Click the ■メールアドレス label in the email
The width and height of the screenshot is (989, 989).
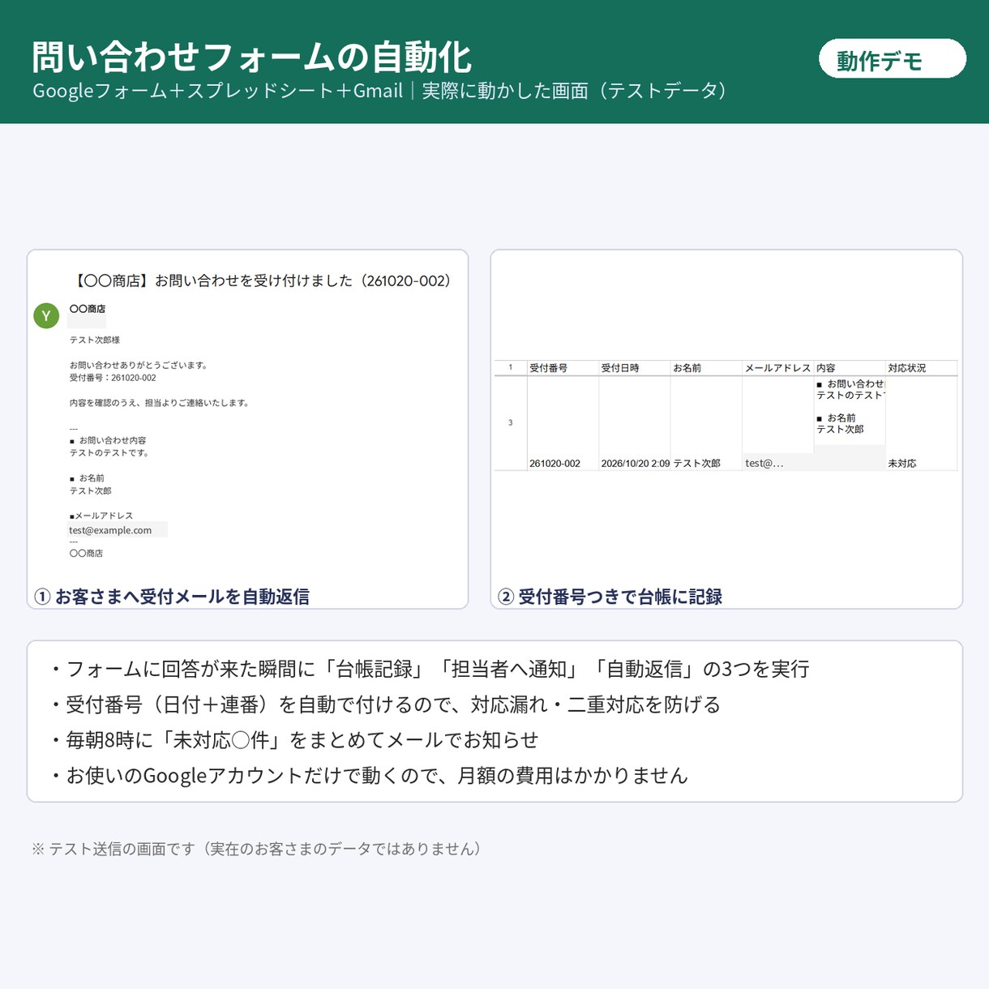[101, 516]
